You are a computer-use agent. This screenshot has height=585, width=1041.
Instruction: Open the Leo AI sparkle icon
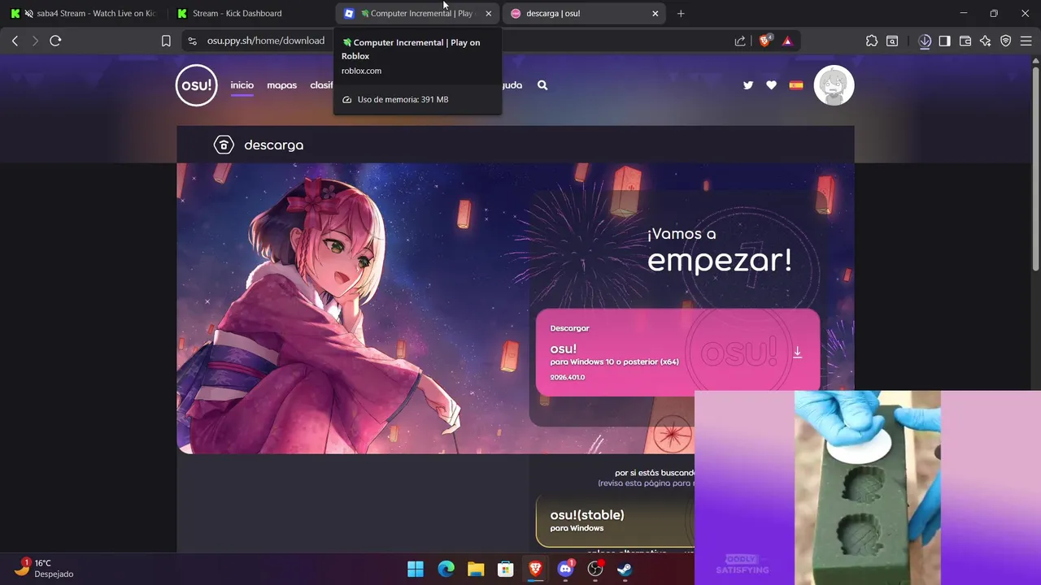(986, 41)
